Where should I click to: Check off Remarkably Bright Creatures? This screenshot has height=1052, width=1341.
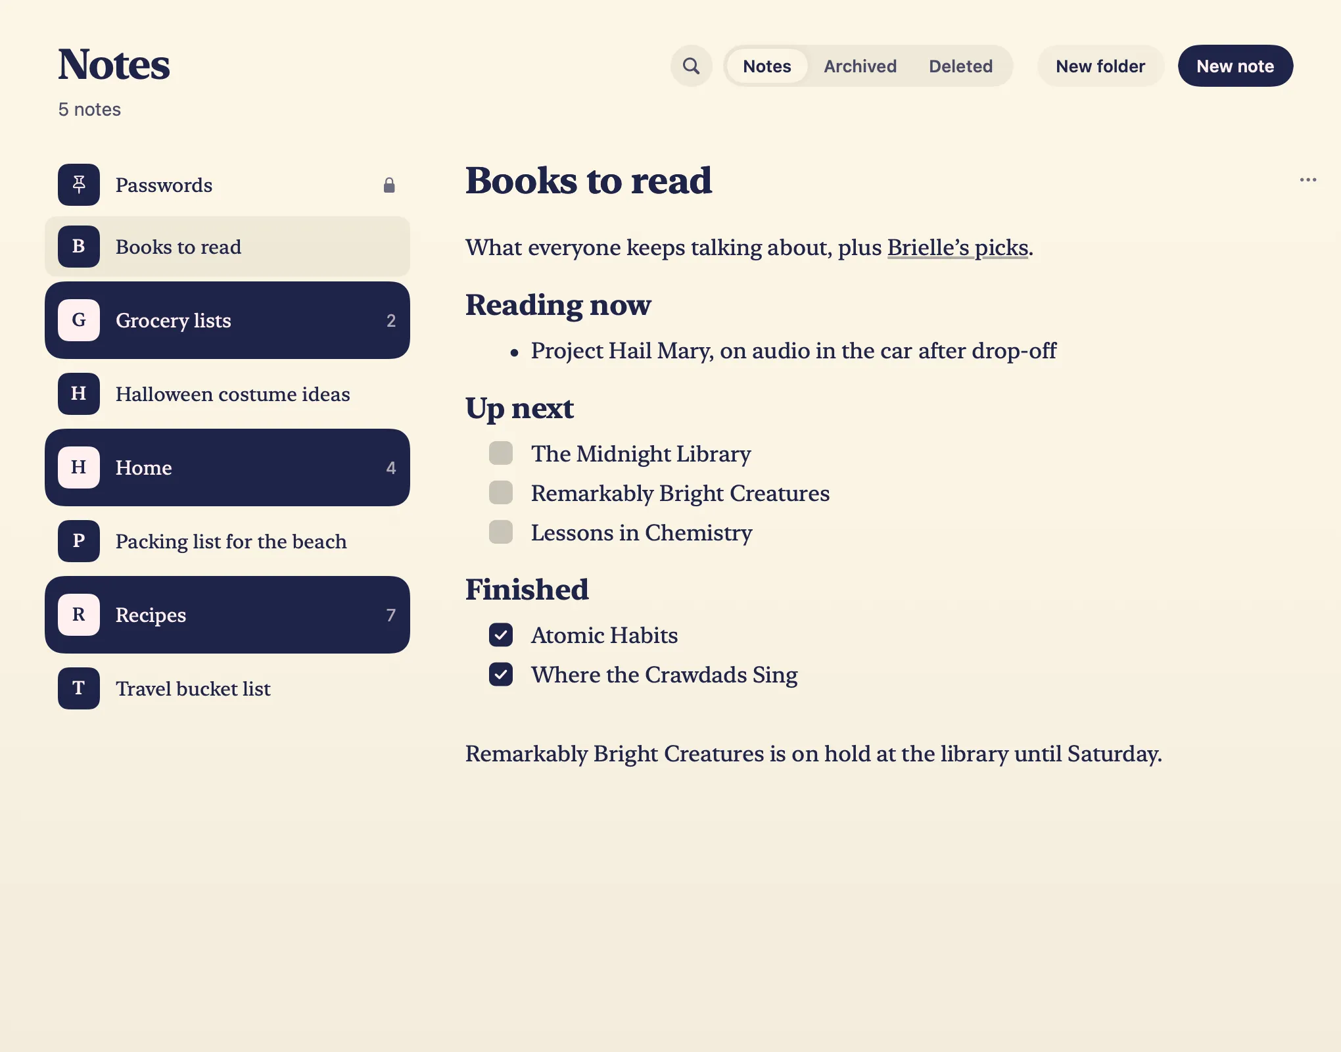click(501, 492)
